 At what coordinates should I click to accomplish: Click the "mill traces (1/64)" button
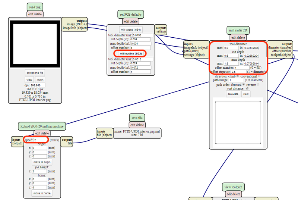(x=130, y=29)
